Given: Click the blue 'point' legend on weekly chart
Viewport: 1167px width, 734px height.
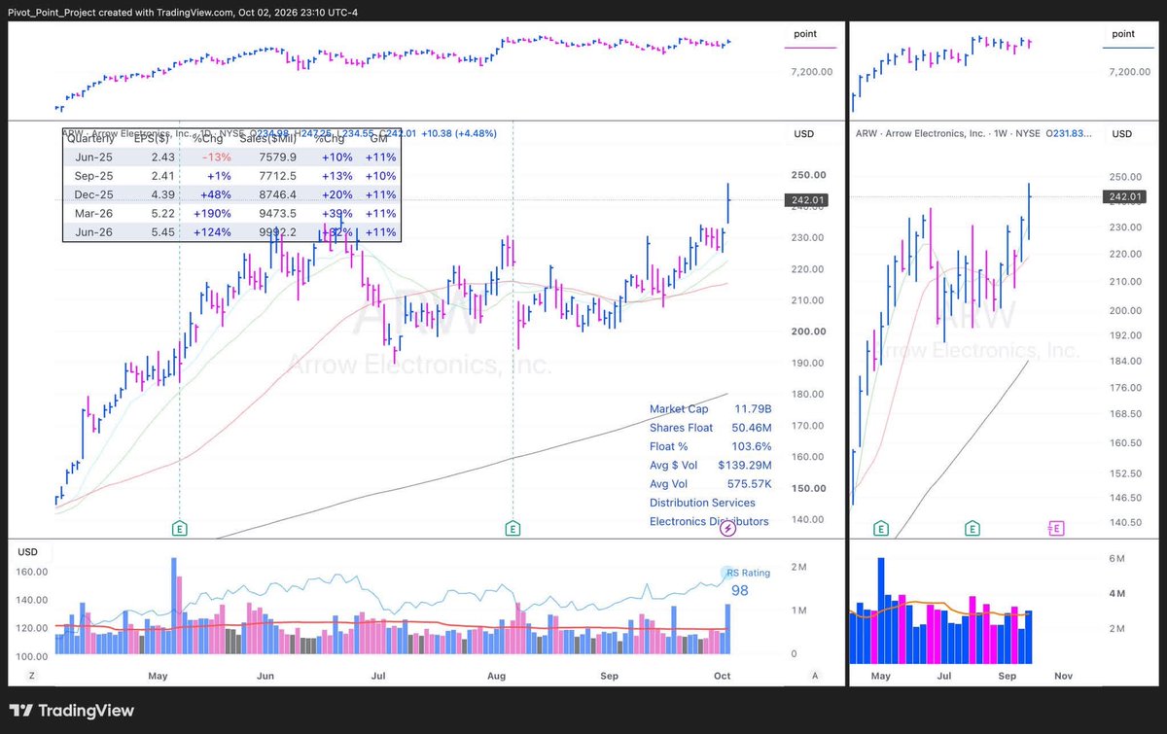Looking at the screenshot, I should pos(1123,33).
